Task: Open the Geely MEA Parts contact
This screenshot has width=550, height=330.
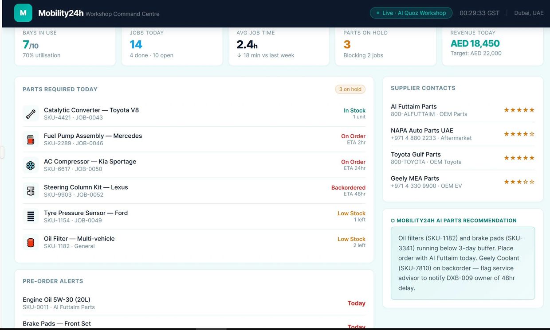Action: 463,182
